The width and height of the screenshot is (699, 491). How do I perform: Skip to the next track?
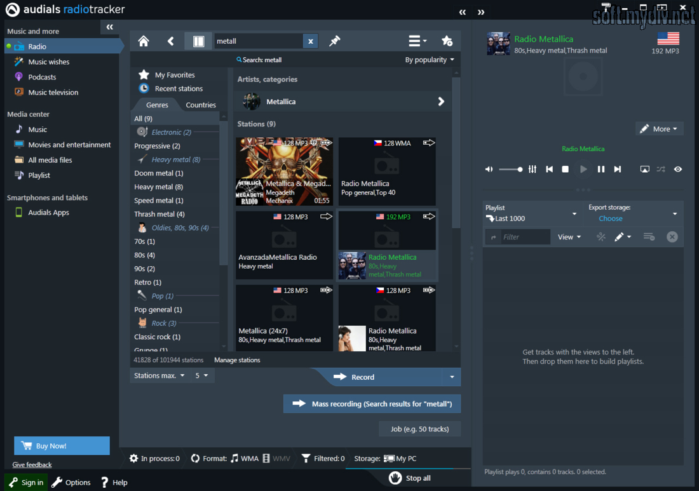(618, 170)
